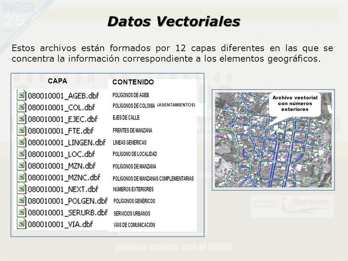Click the LÍNEAS GENÉRICAS description
Screen dimensions: 348x261
[x=130, y=142]
